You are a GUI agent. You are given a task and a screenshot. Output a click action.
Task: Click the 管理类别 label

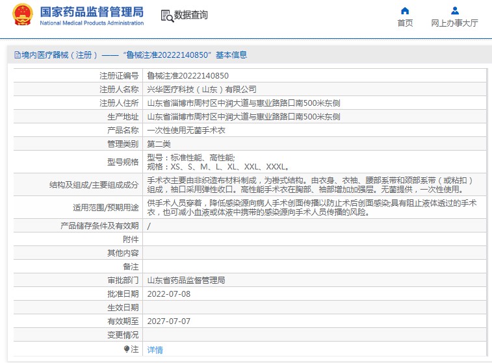tap(123, 144)
